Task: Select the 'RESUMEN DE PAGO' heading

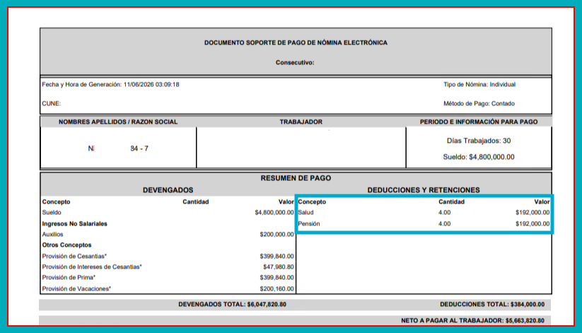Action: 296,178
